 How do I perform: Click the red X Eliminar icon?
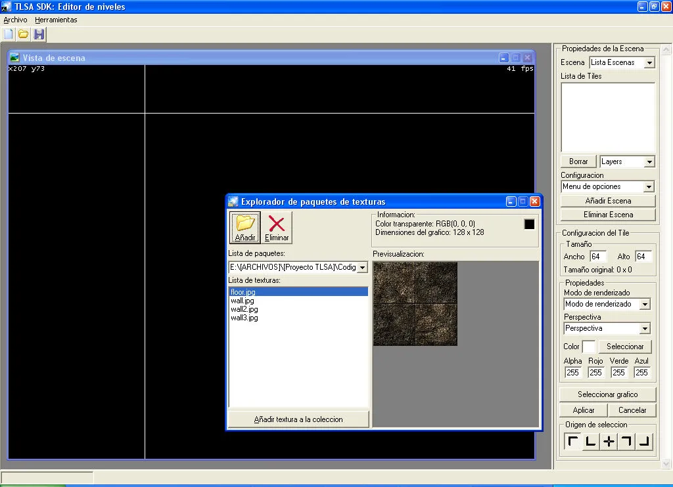pos(277,227)
